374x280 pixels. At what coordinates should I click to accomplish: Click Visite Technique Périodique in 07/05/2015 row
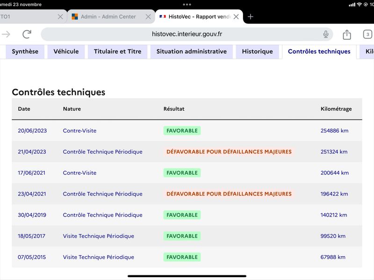[x=99, y=257]
